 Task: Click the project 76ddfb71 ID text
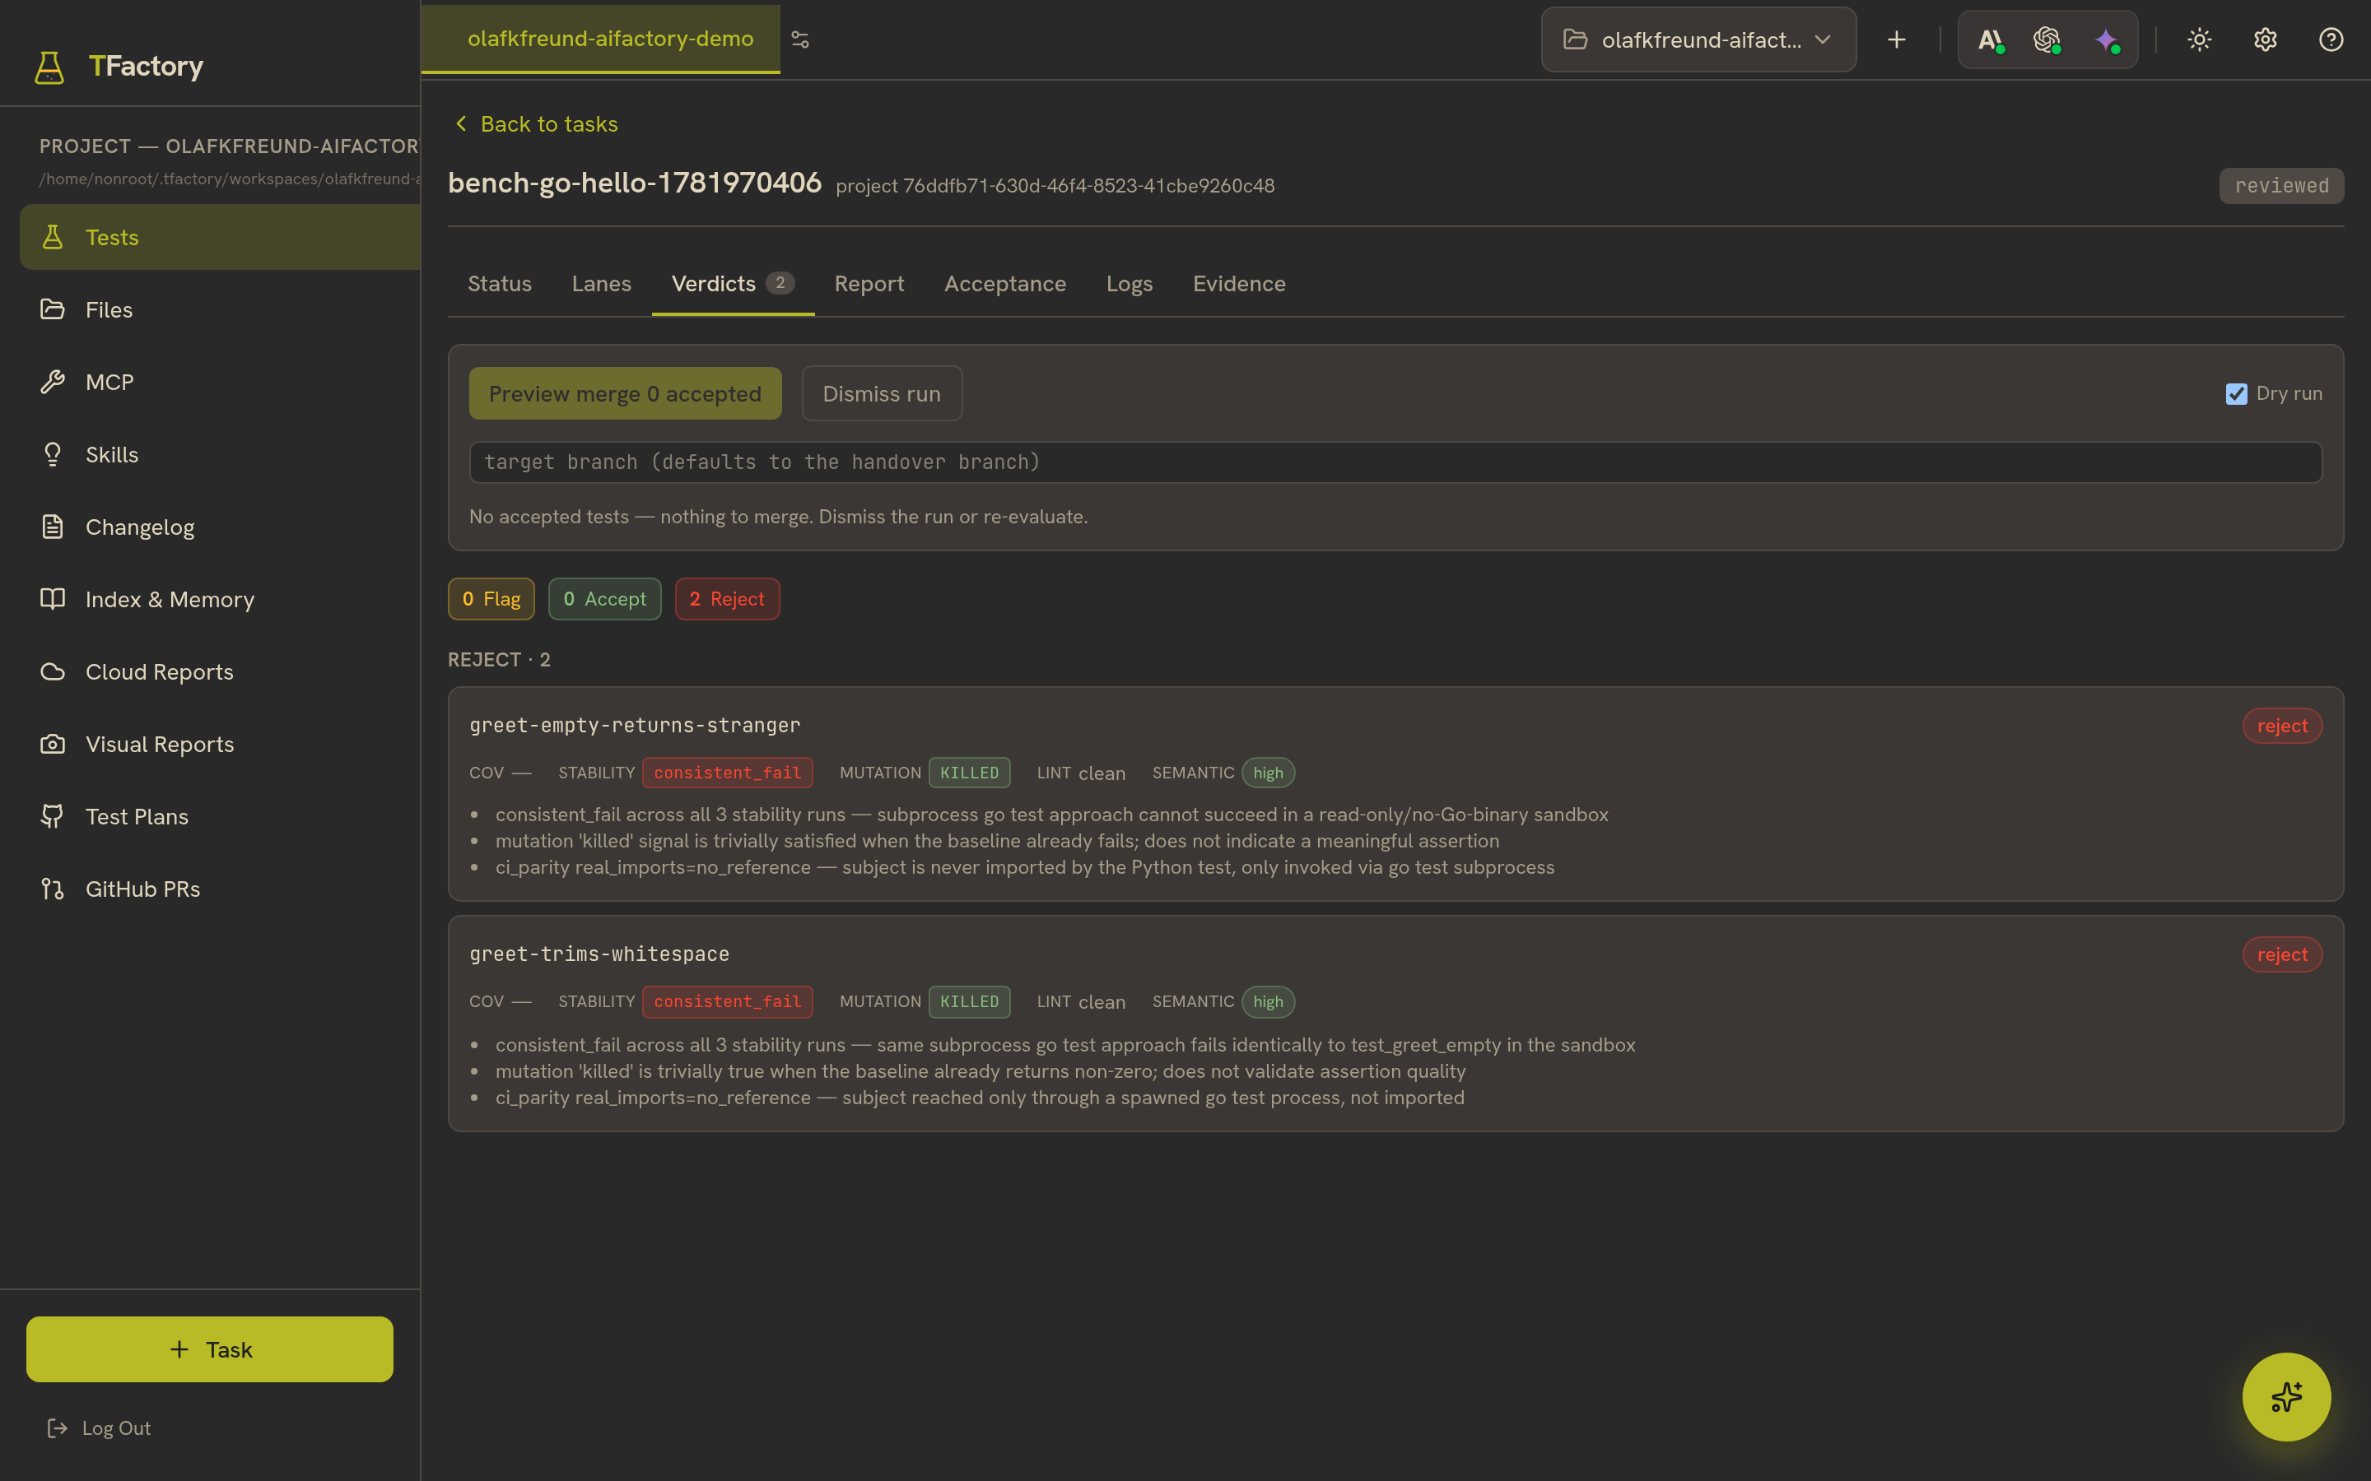tap(1055, 186)
